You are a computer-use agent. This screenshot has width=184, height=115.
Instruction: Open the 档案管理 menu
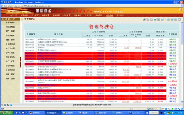point(46,15)
